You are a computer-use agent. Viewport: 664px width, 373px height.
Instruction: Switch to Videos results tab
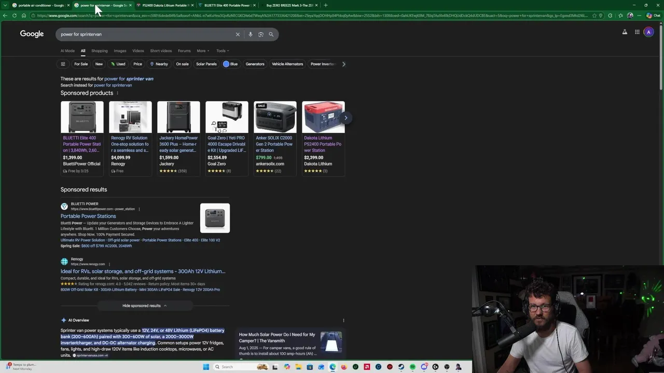[138, 51]
